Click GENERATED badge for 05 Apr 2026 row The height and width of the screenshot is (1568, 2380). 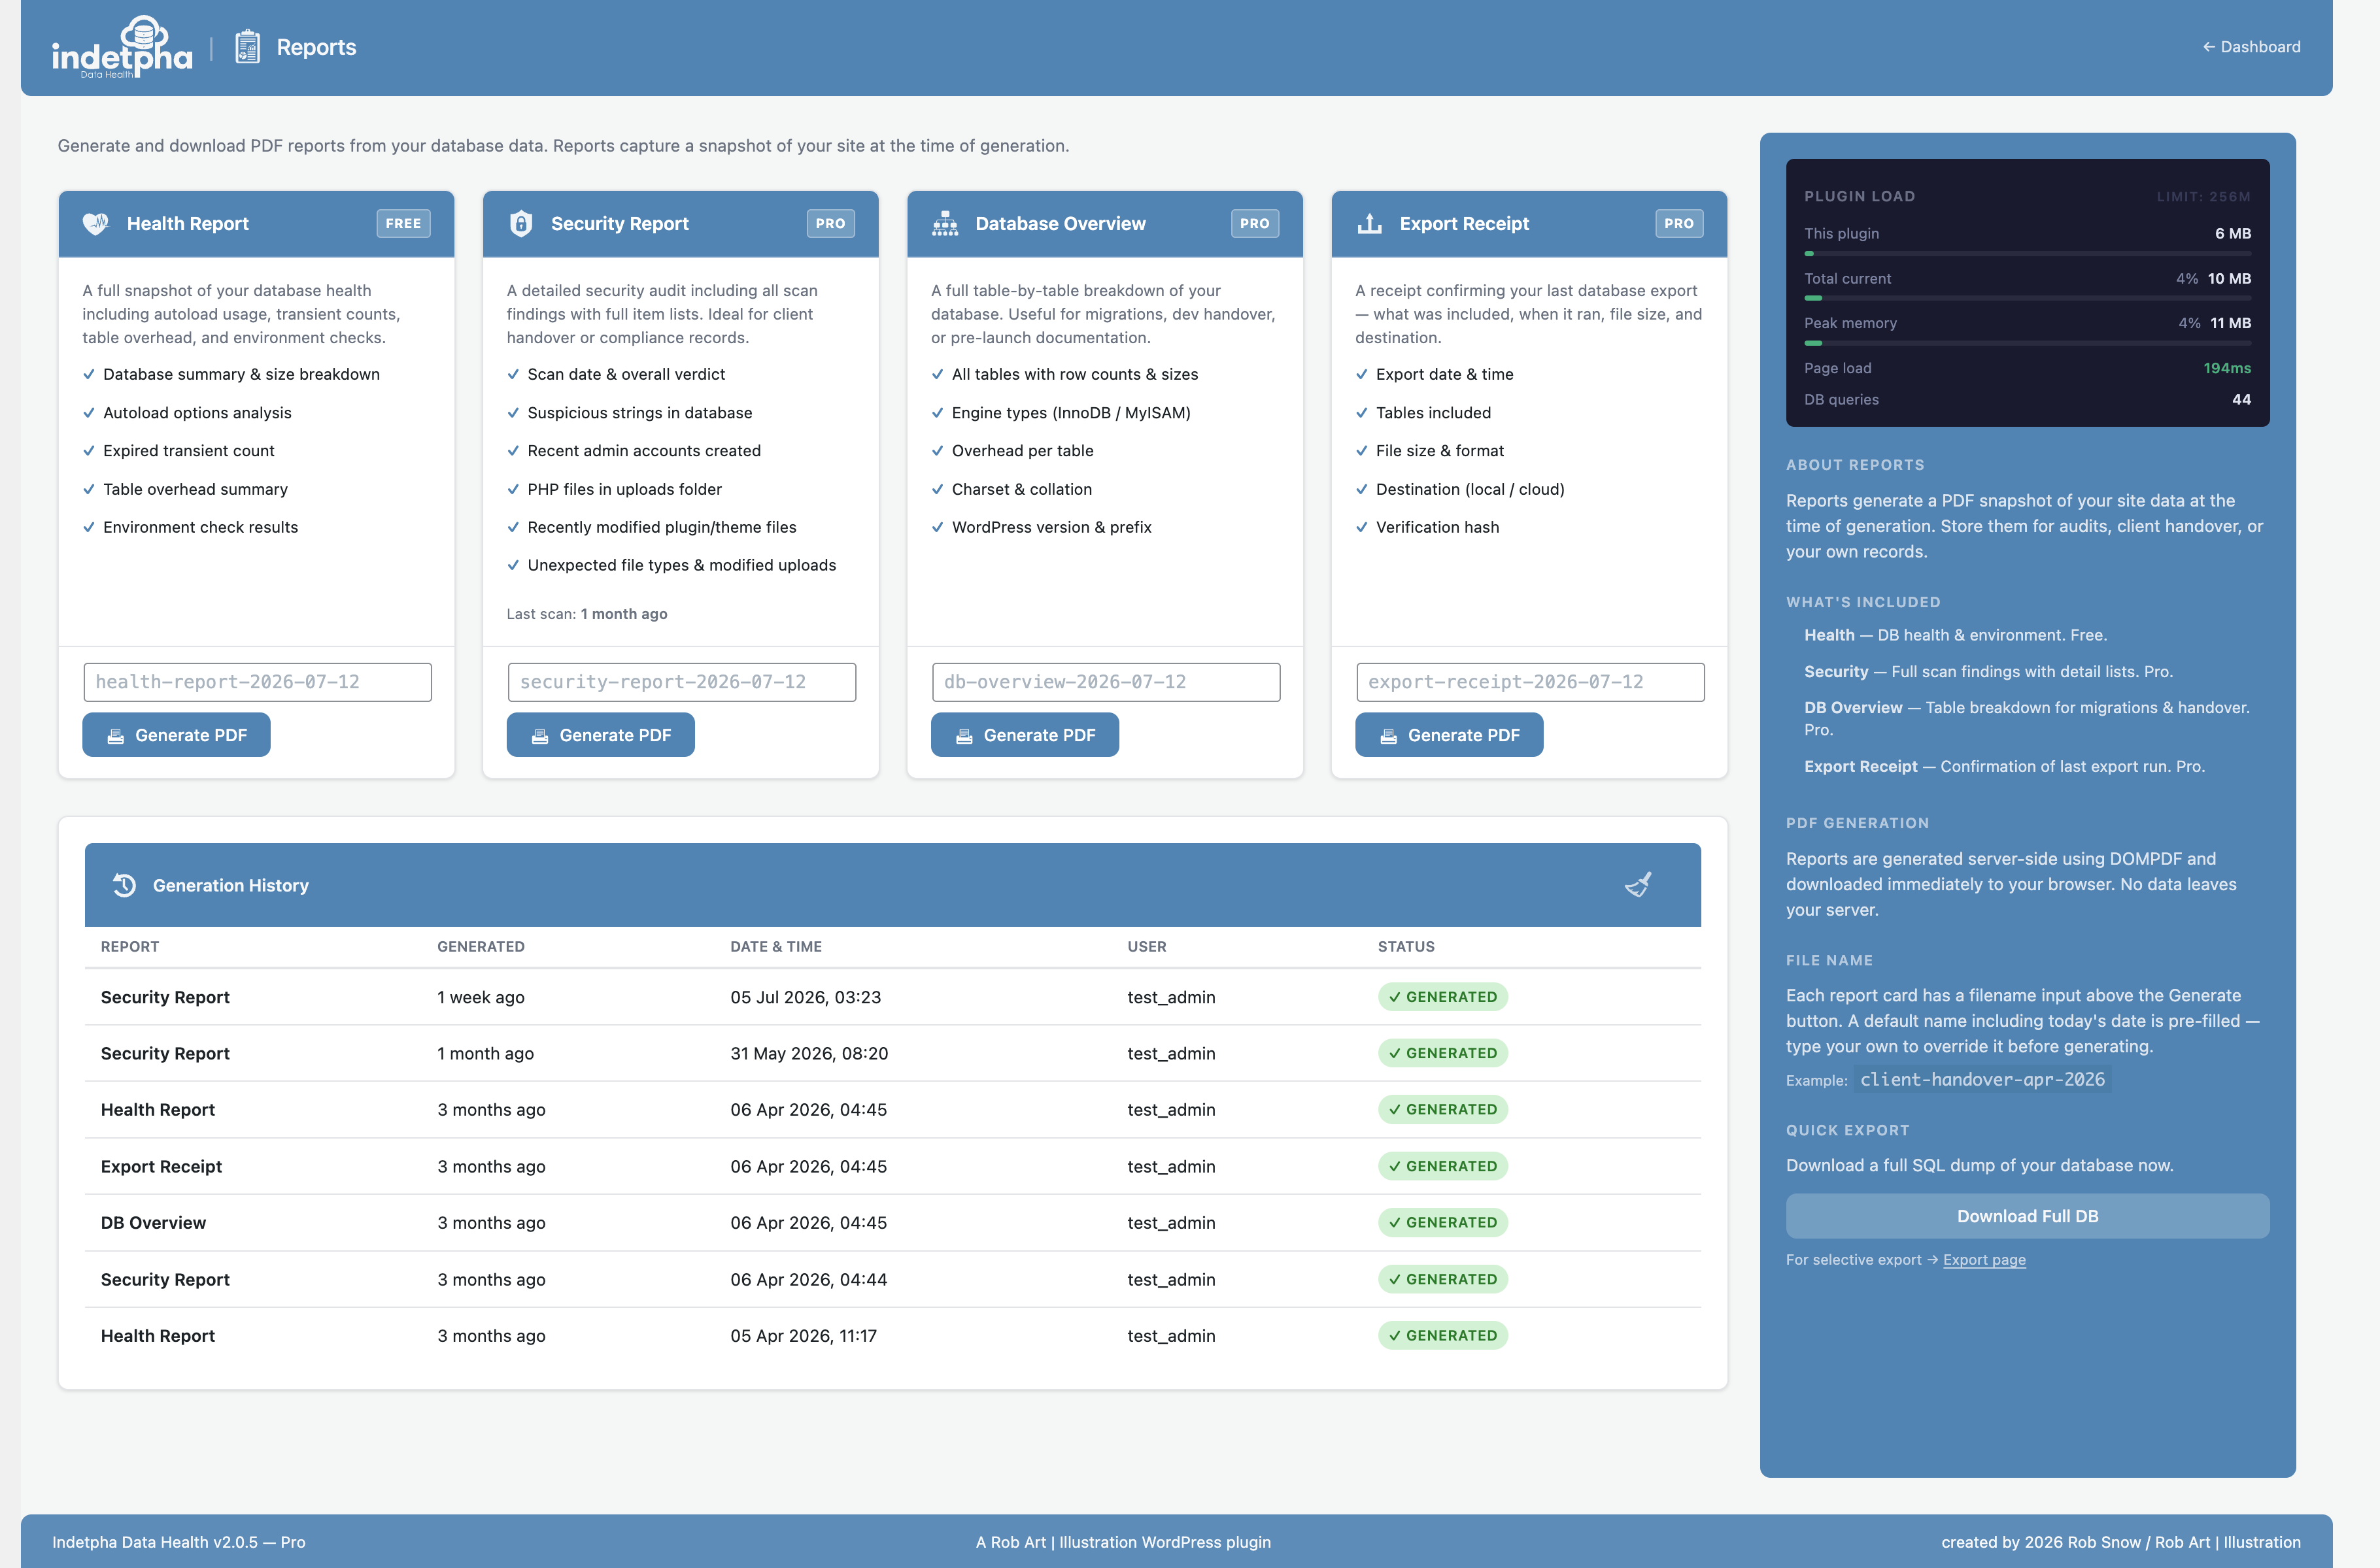coord(1442,1336)
